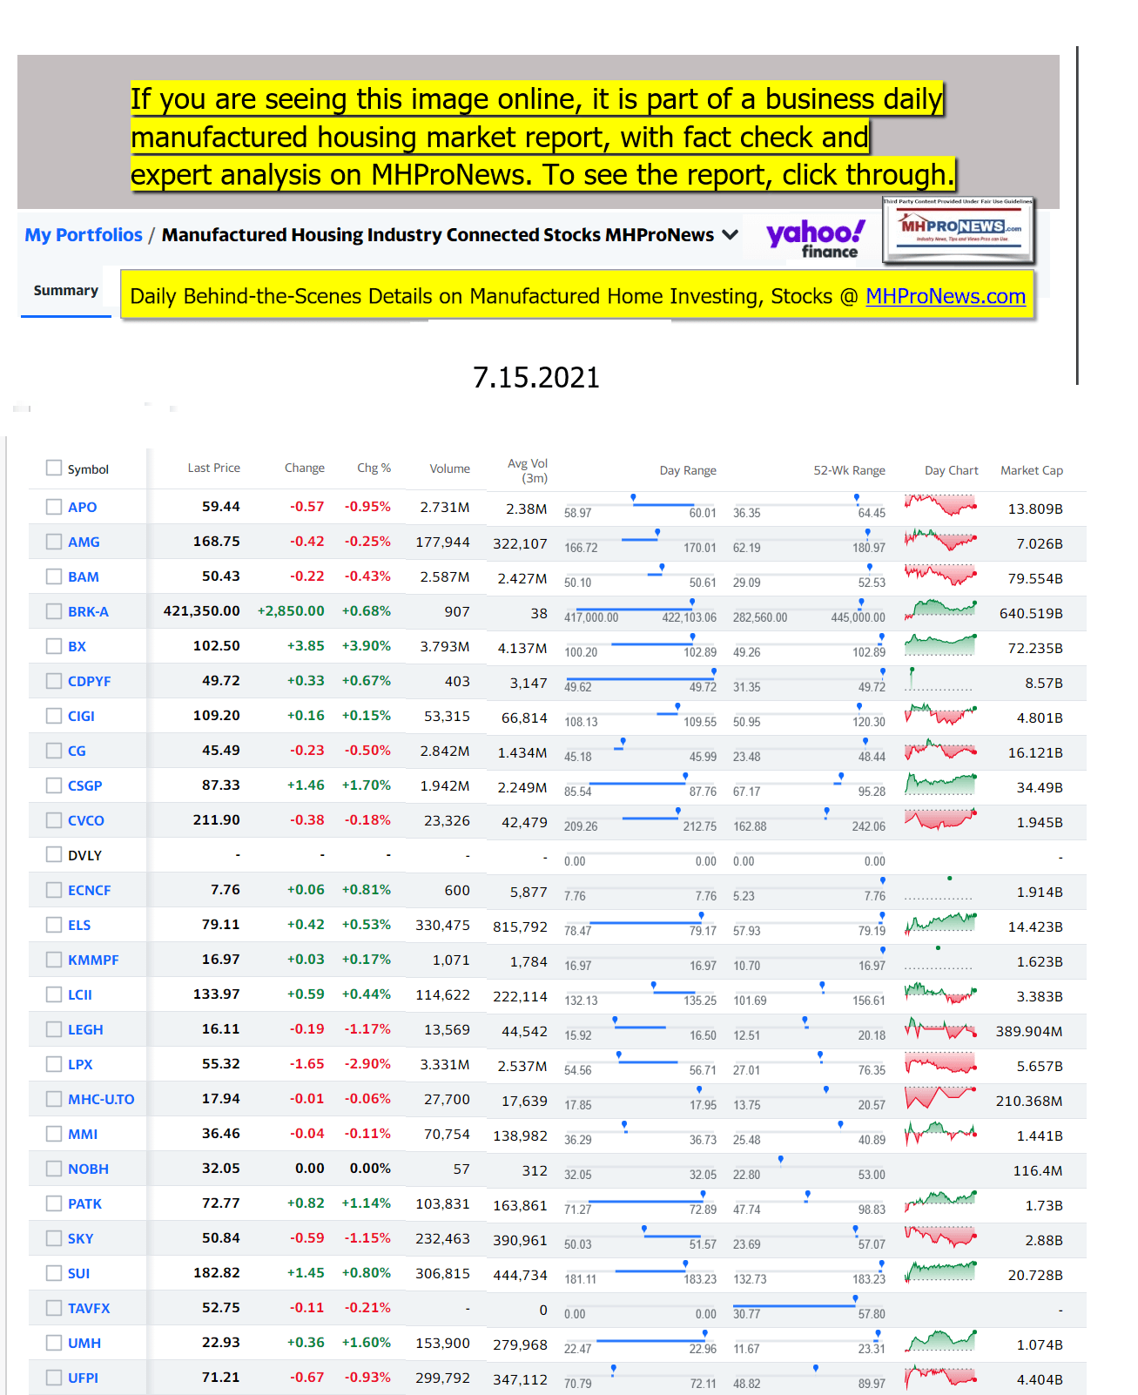Sort by the Chg % column header

[x=374, y=468]
